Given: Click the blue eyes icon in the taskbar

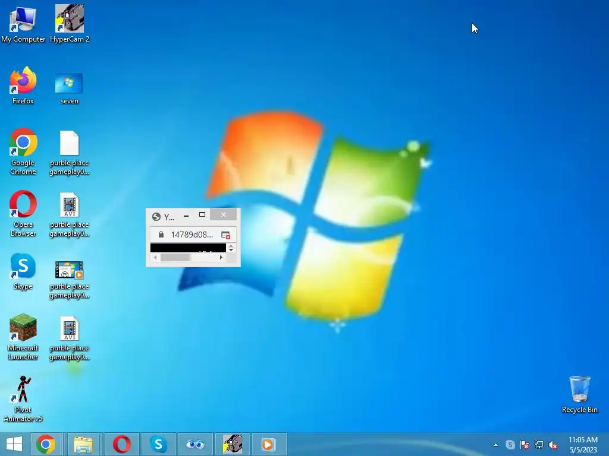Looking at the screenshot, I should [x=195, y=444].
